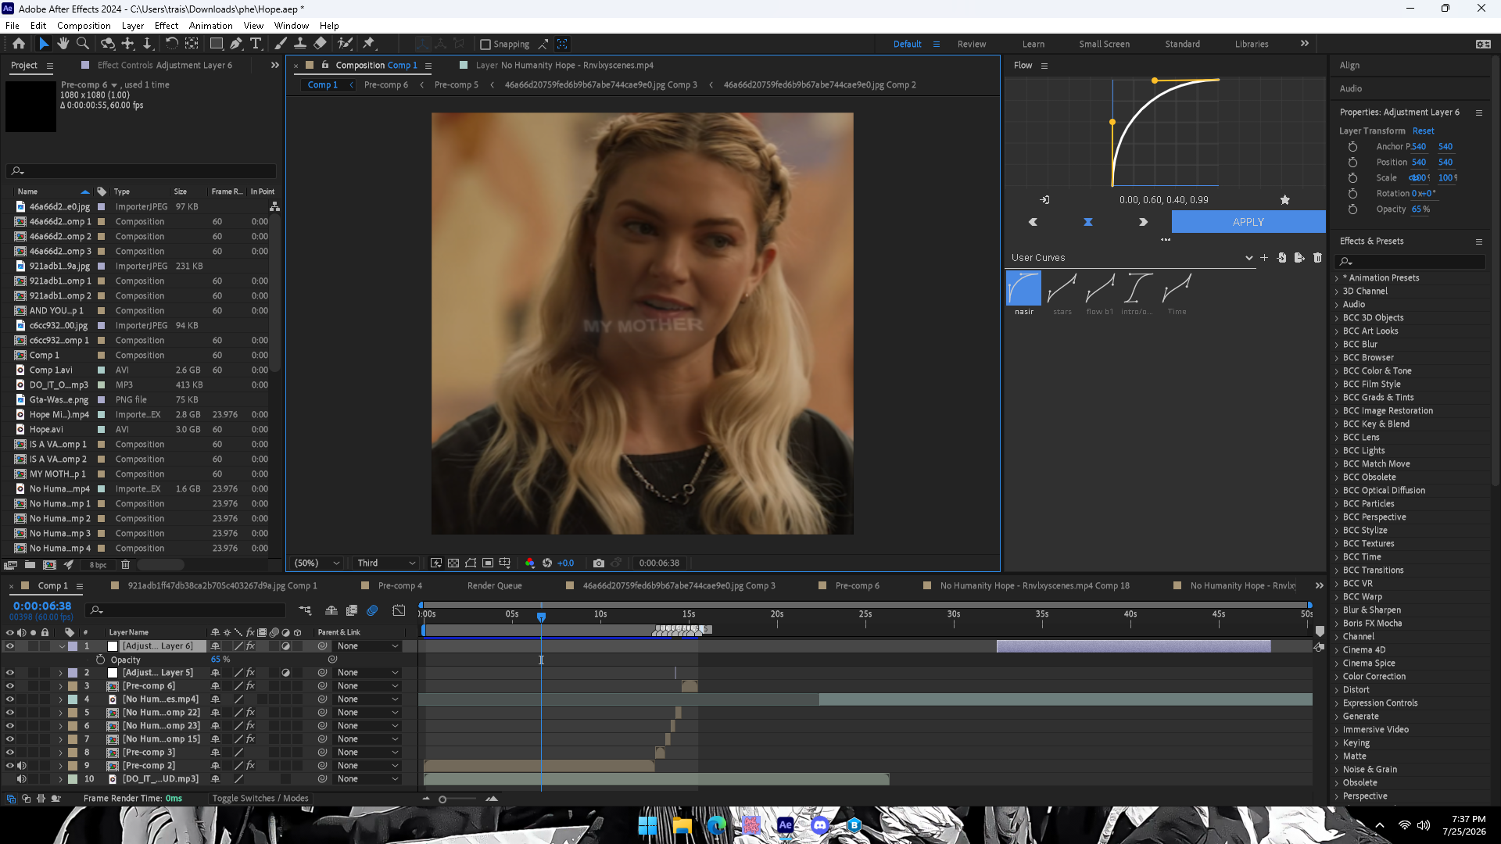Toggle visibility of Adjustment Layer 5

[10, 673]
